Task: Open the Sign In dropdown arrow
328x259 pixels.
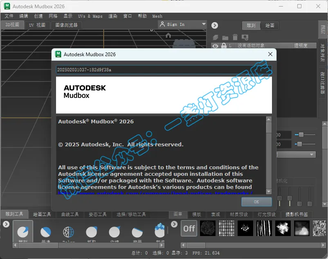Action: (204, 24)
